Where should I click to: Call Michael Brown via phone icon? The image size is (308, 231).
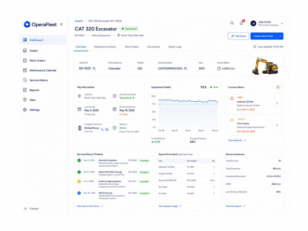(x=102, y=129)
